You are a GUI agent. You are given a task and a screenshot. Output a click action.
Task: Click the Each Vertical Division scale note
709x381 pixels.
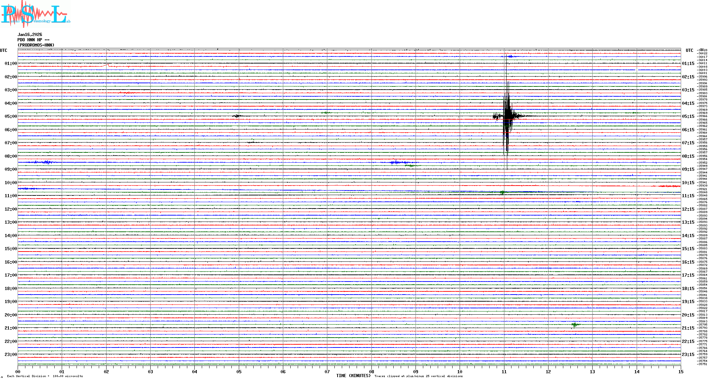(x=45, y=376)
